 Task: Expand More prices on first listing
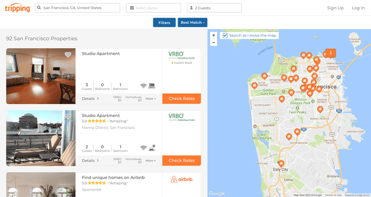(151, 98)
